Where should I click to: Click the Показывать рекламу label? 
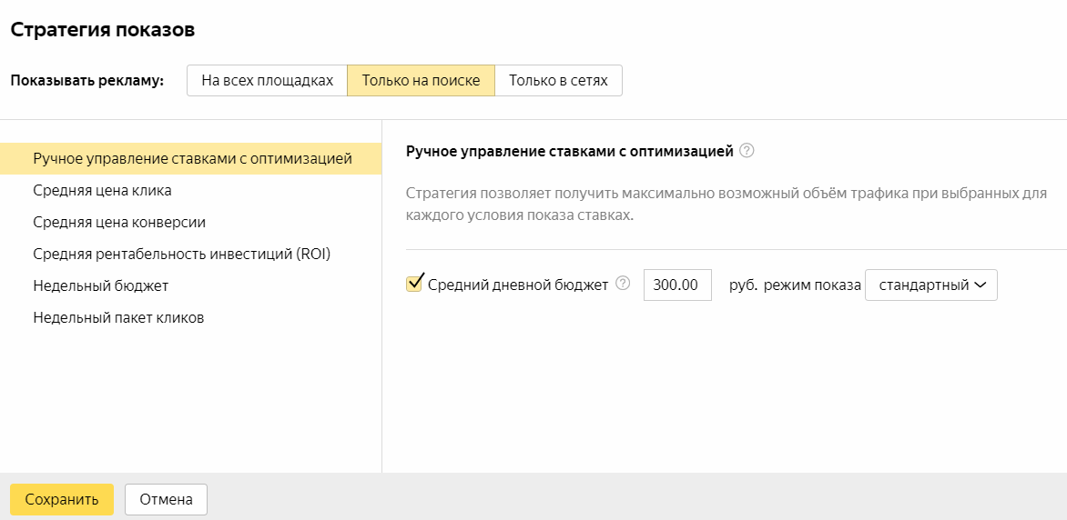pos(87,81)
